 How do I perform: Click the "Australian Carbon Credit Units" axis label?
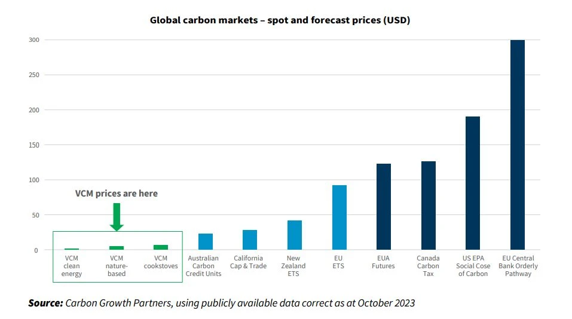[205, 266]
